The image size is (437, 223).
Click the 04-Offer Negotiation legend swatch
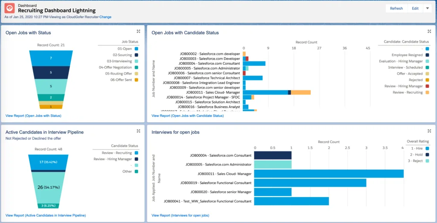136,67
